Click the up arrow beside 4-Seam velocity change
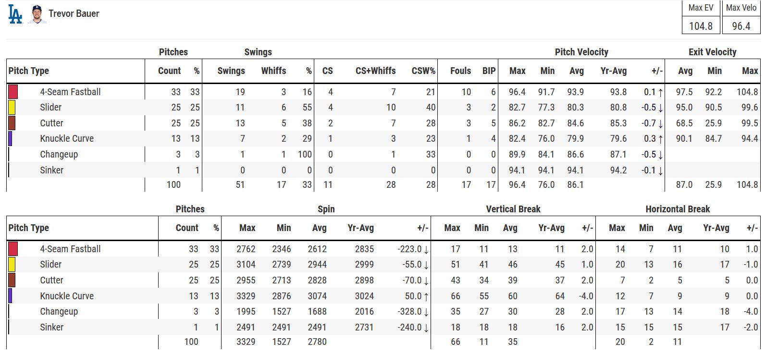766x354 pixels. click(661, 92)
